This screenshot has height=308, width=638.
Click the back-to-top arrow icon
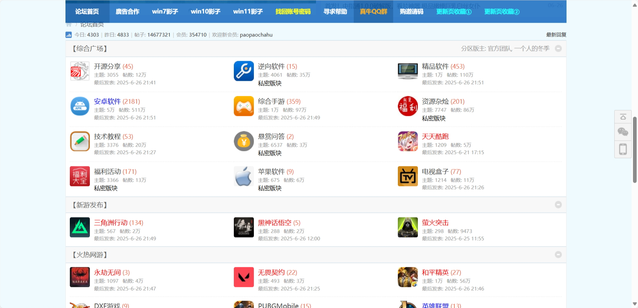click(x=623, y=117)
